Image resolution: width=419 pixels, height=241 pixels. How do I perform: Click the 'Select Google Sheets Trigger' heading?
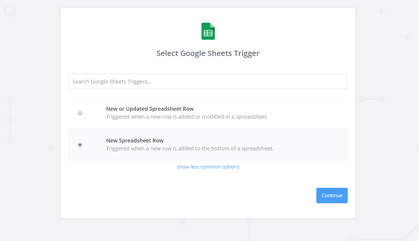[208, 53]
